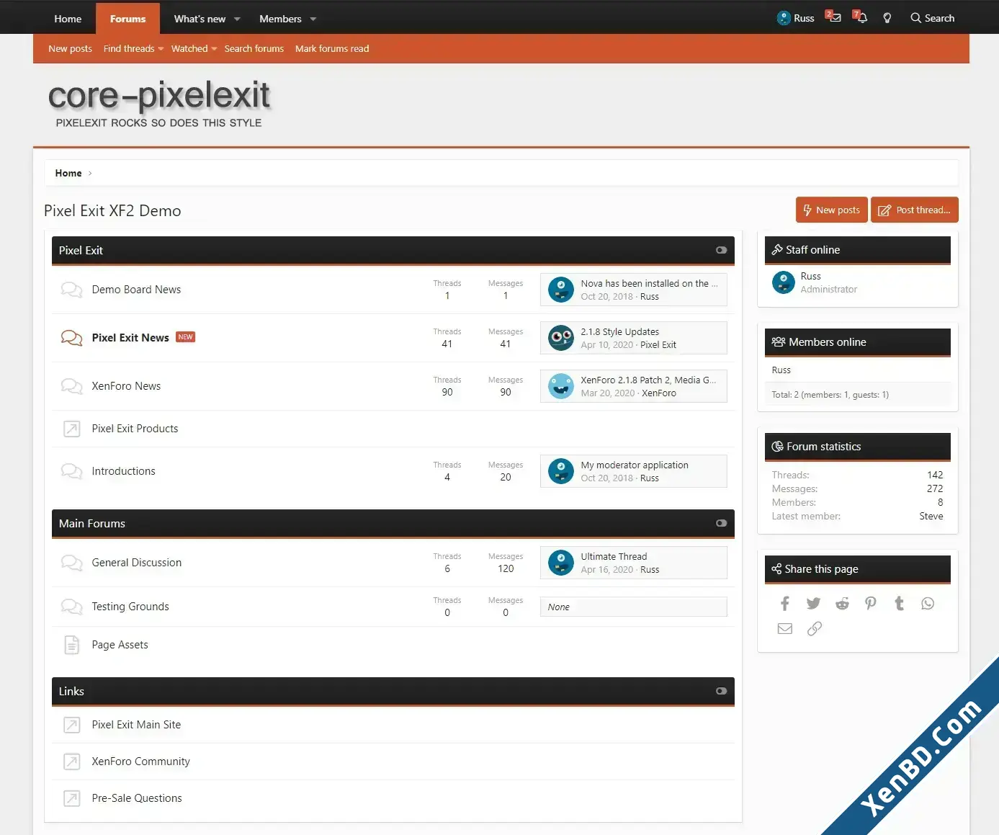Viewport: 999px width, 835px height.
Task: Open Search in top navigation
Action: pos(932,18)
